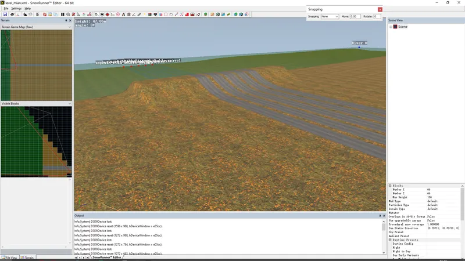Click the Output log vertical scrollbar
The width and height of the screenshot is (465, 261).
(x=384, y=237)
